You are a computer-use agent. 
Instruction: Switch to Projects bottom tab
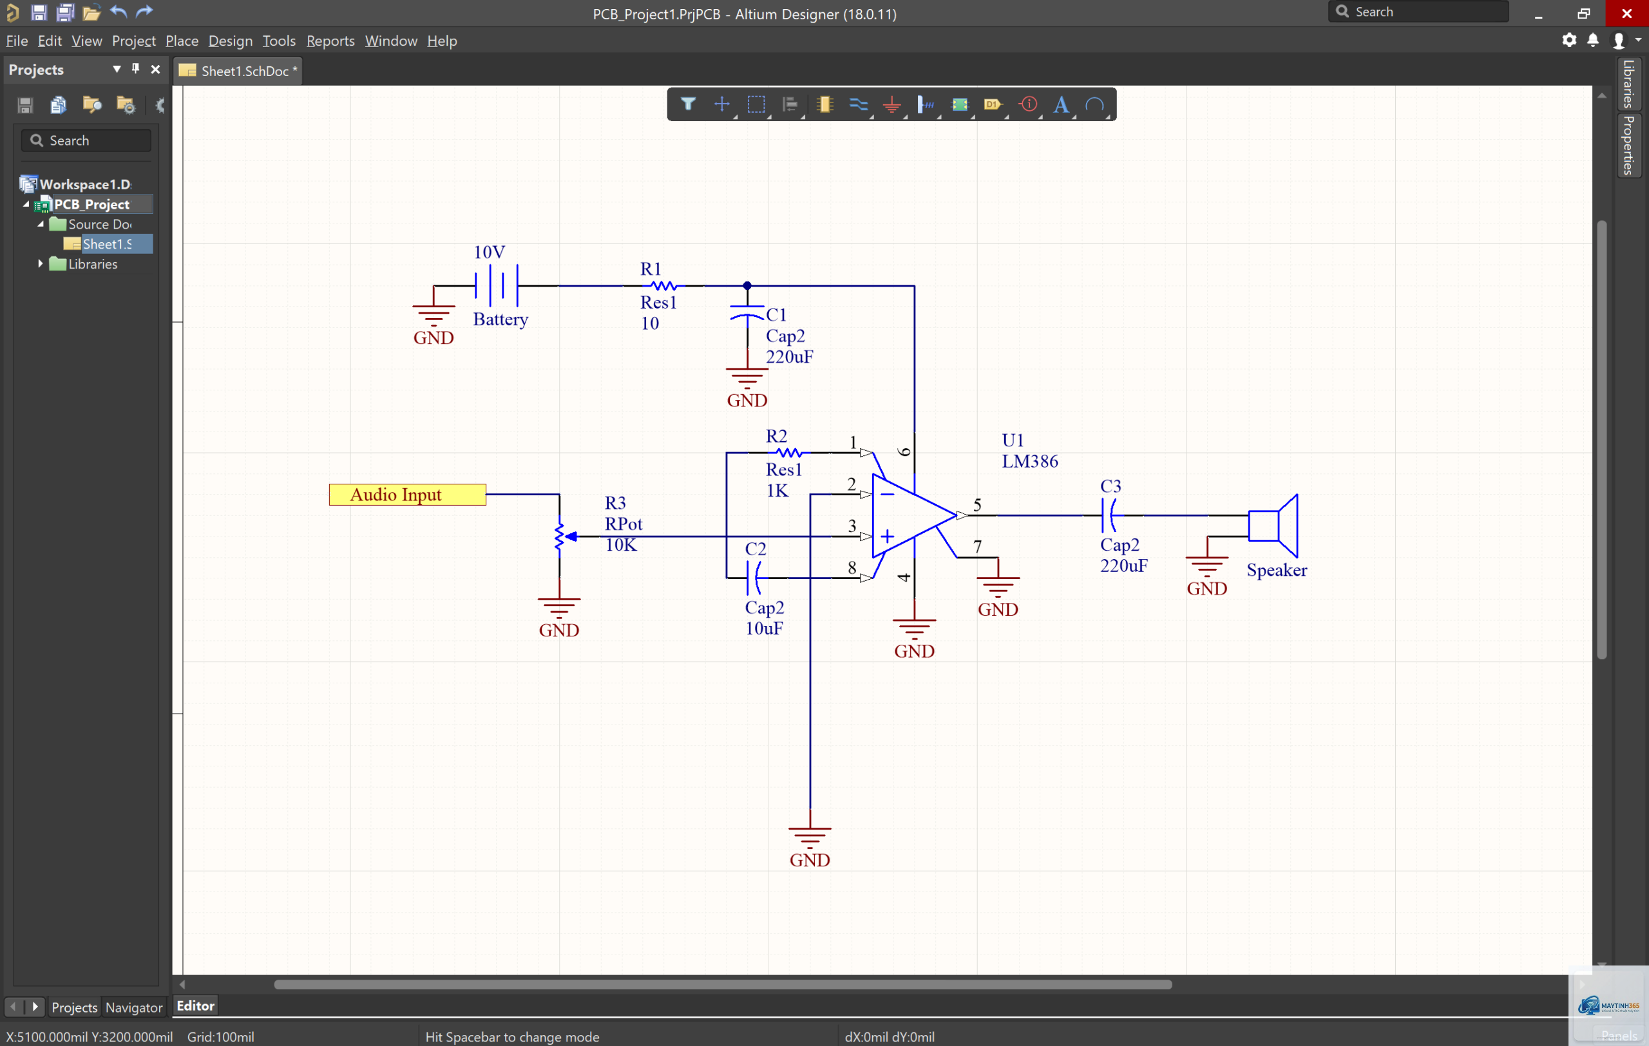[75, 1007]
